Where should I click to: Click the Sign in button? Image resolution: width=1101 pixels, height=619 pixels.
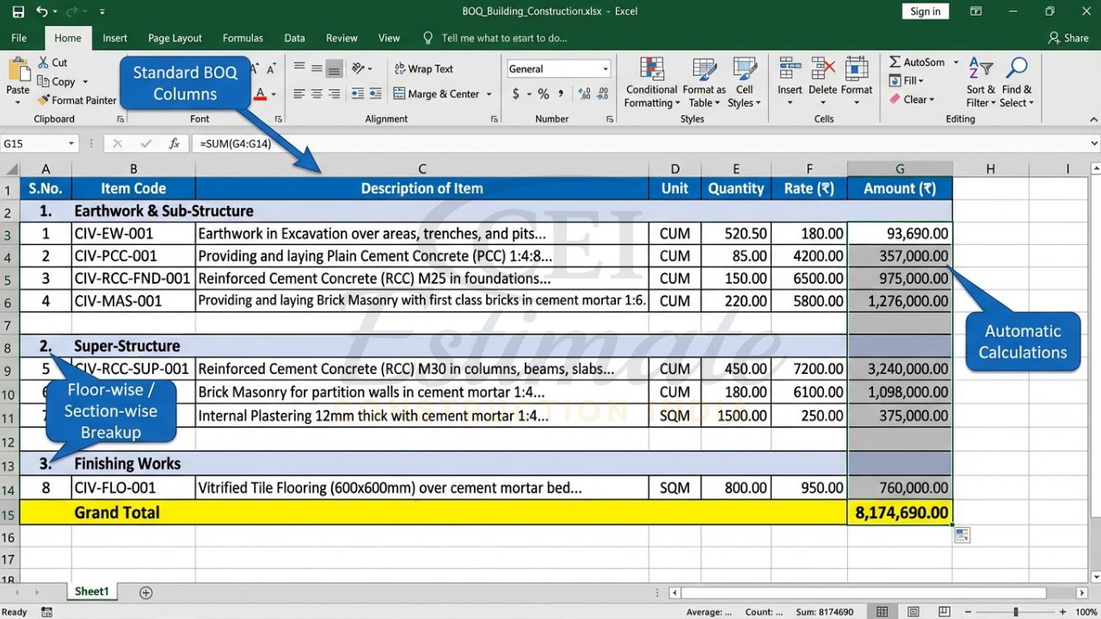pos(925,11)
